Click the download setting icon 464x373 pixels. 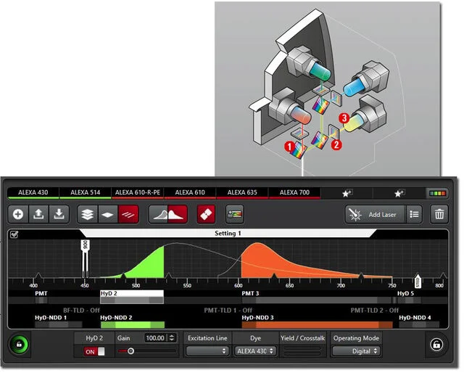point(59,214)
